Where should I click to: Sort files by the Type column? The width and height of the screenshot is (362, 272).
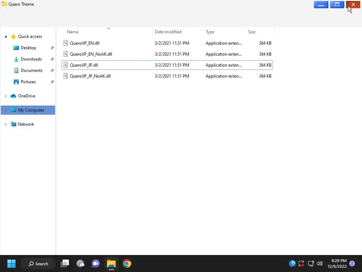(210, 32)
